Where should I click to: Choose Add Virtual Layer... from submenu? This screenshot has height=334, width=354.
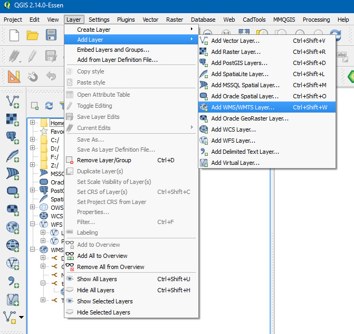(x=267, y=163)
